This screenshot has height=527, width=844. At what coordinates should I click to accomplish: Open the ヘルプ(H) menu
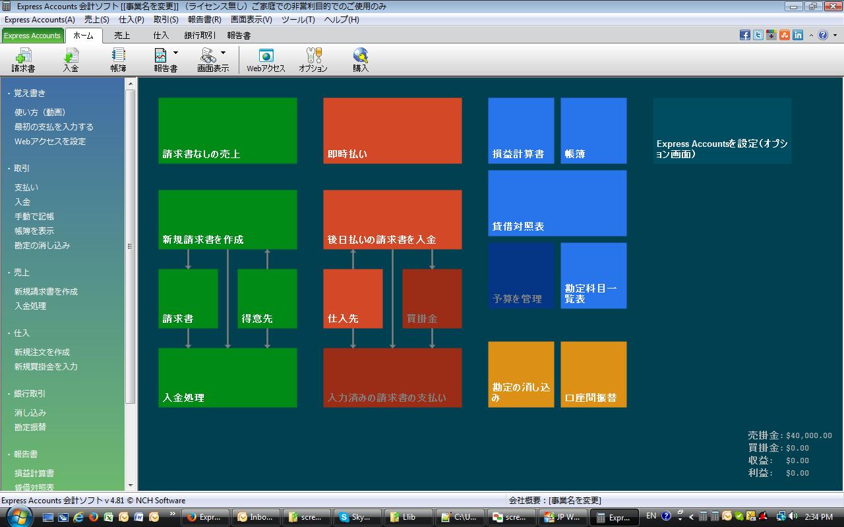[x=342, y=20]
